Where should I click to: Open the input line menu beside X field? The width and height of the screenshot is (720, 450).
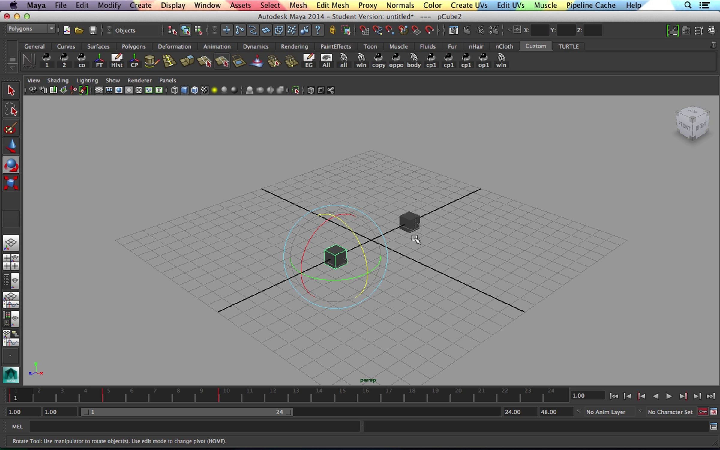point(509,30)
